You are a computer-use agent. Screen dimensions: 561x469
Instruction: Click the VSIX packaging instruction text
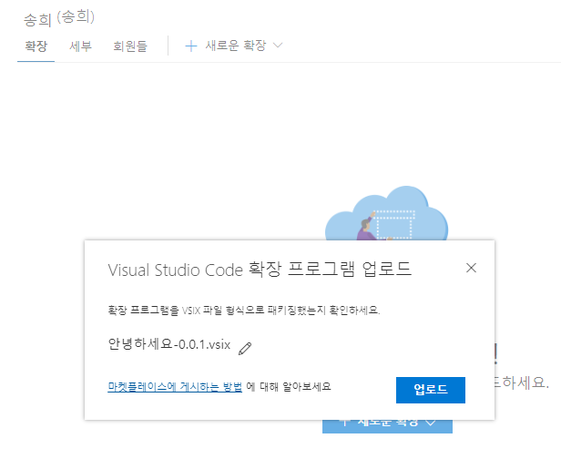[244, 310]
